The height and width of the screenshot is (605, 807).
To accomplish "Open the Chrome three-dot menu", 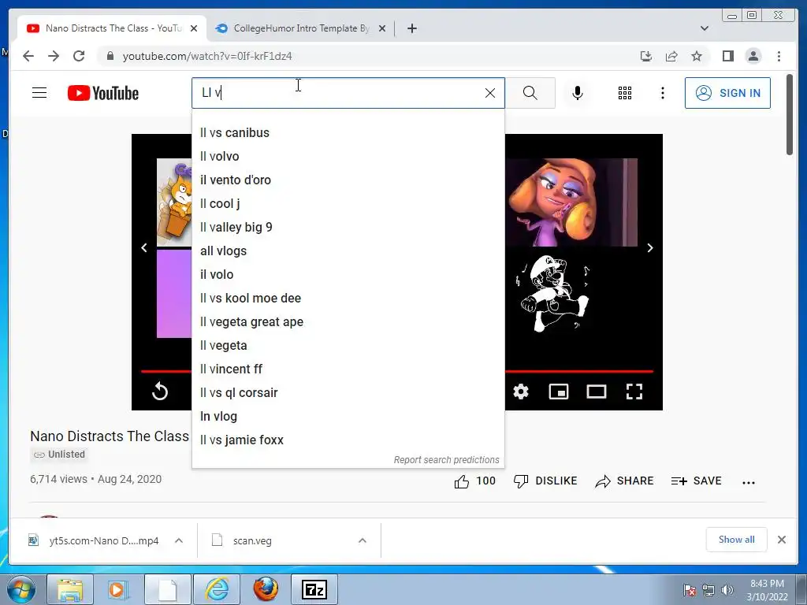I will pos(779,56).
